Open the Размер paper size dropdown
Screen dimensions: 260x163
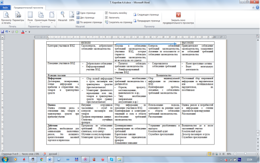(x=52, y=18)
